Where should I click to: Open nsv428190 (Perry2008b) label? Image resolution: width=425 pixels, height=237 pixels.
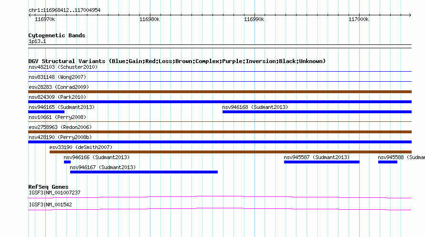click(x=60, y=137)
